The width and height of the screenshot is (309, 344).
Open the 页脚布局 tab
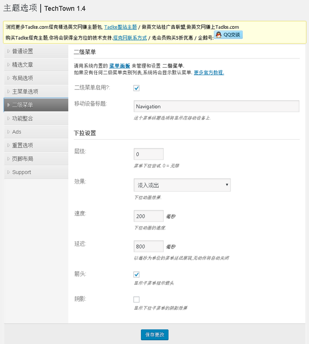[36, 159]
